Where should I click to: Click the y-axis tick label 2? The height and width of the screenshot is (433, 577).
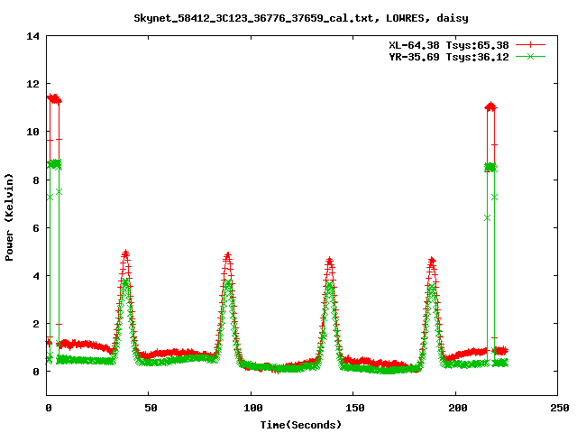(36, 324)
